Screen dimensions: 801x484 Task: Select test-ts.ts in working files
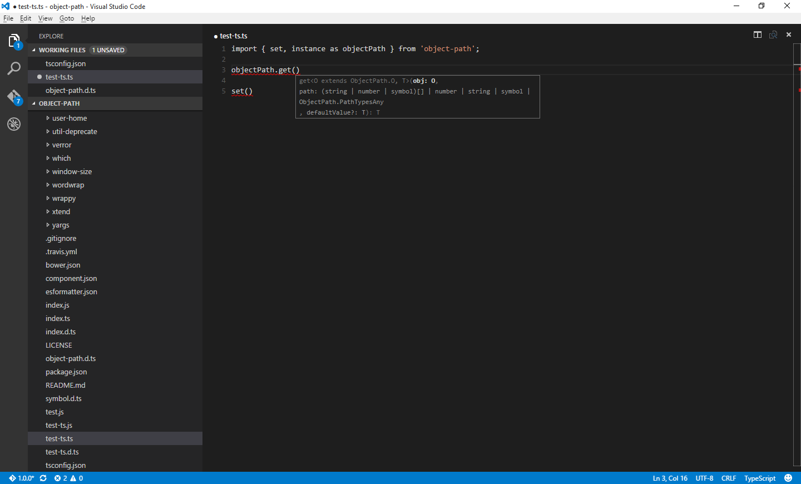115,77
